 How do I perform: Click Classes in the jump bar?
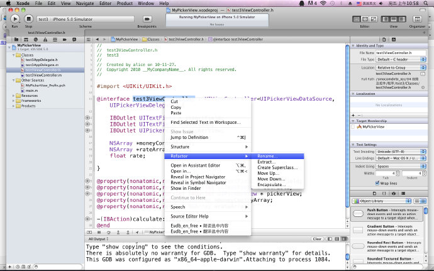[x=151, y=40]
